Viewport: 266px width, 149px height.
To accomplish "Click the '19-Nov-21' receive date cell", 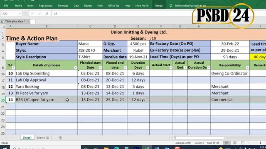I will tap(138, 57).
